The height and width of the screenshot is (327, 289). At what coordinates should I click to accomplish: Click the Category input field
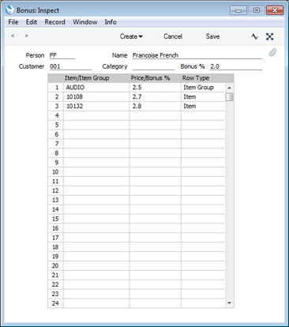[153, 66]
